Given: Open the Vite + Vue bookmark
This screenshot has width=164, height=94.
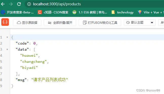Looking at the screenshot, I should coord(151,12).
